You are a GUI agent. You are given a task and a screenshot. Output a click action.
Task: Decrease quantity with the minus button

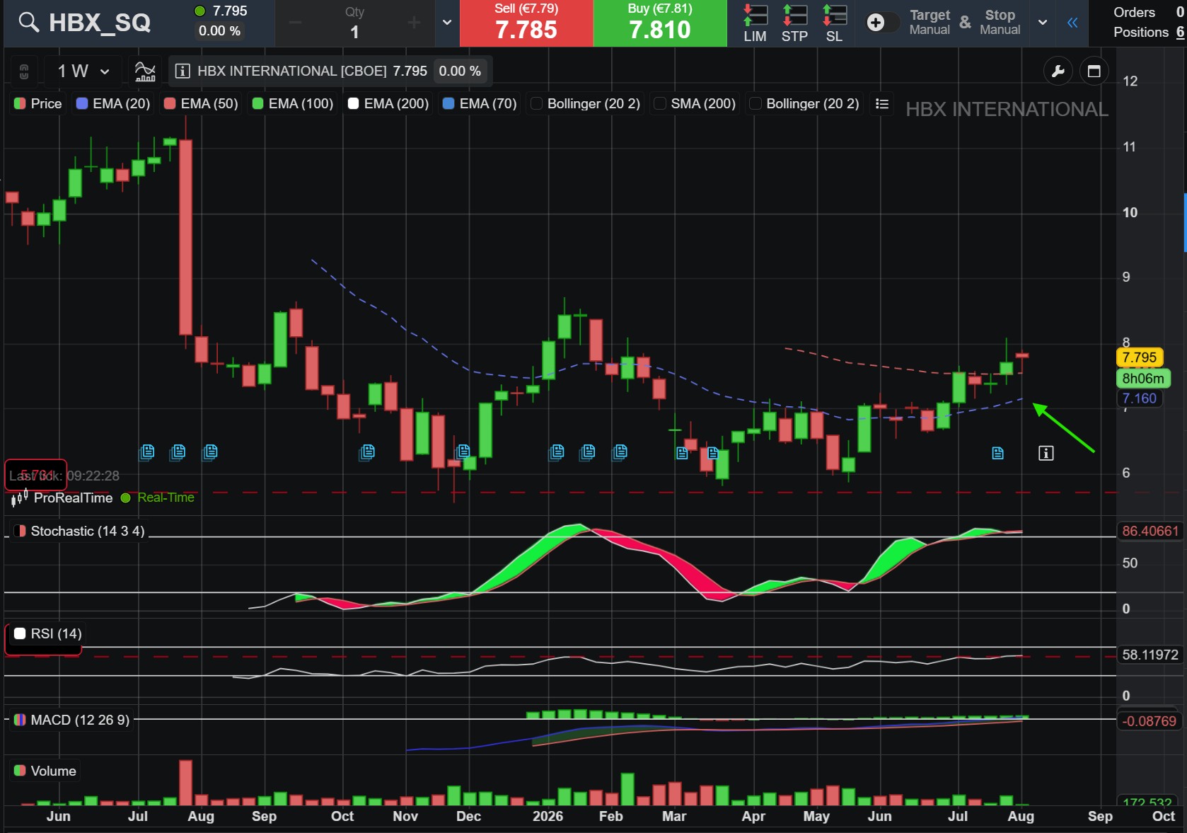[295, 23]
